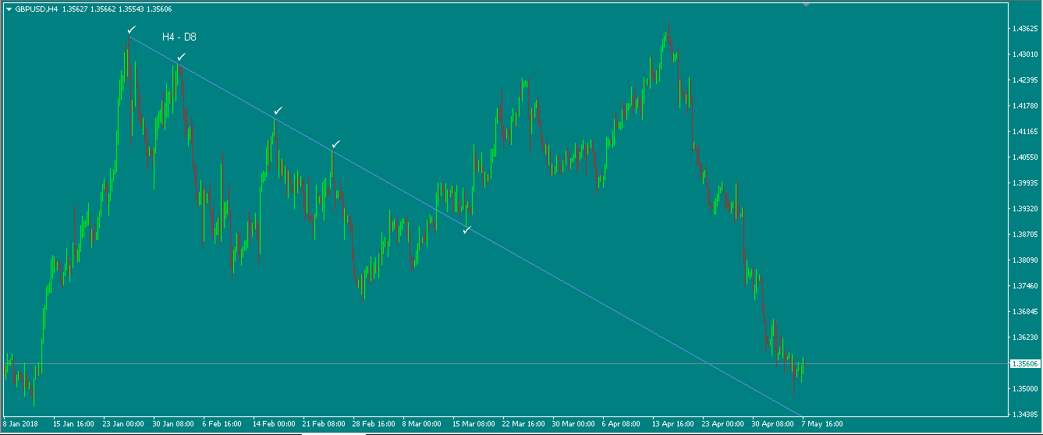The width and height of the screenshot is (1043, 435).
Task: Click the checkmark above the 14 Feb peak
Action: (278, 111)
